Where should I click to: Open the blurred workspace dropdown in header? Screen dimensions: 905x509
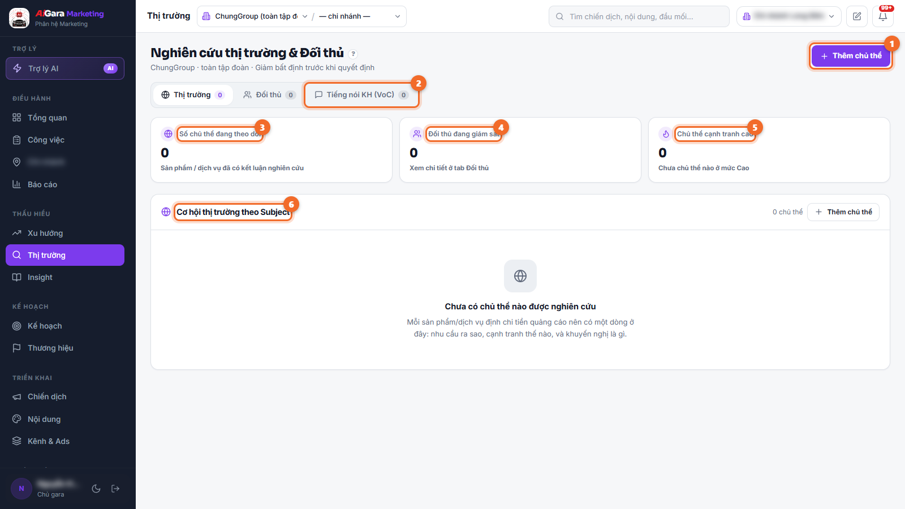789,16
